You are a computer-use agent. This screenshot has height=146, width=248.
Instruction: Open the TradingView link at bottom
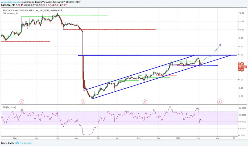click(x=26, y=143)
